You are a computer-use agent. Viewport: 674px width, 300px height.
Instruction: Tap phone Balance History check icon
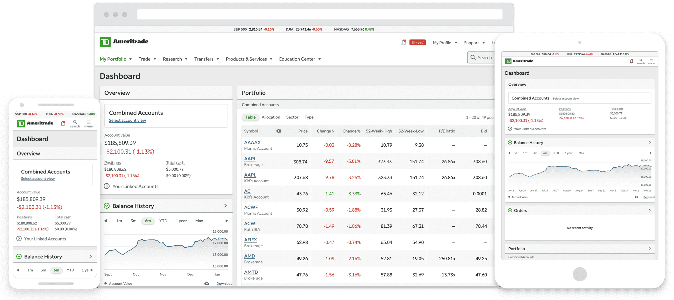click(x=19, y=256)
